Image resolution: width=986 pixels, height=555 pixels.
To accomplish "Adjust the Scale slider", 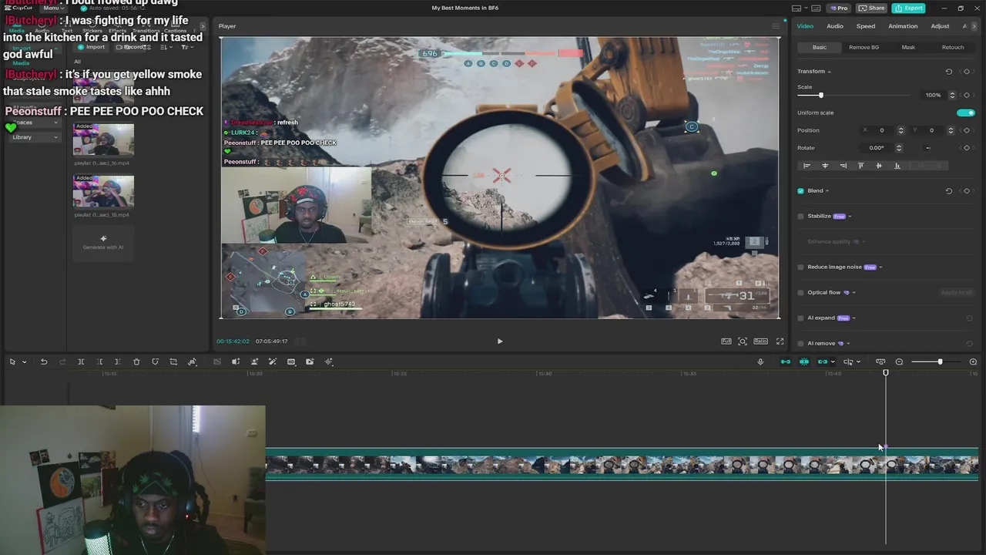I will click(820, 95).
